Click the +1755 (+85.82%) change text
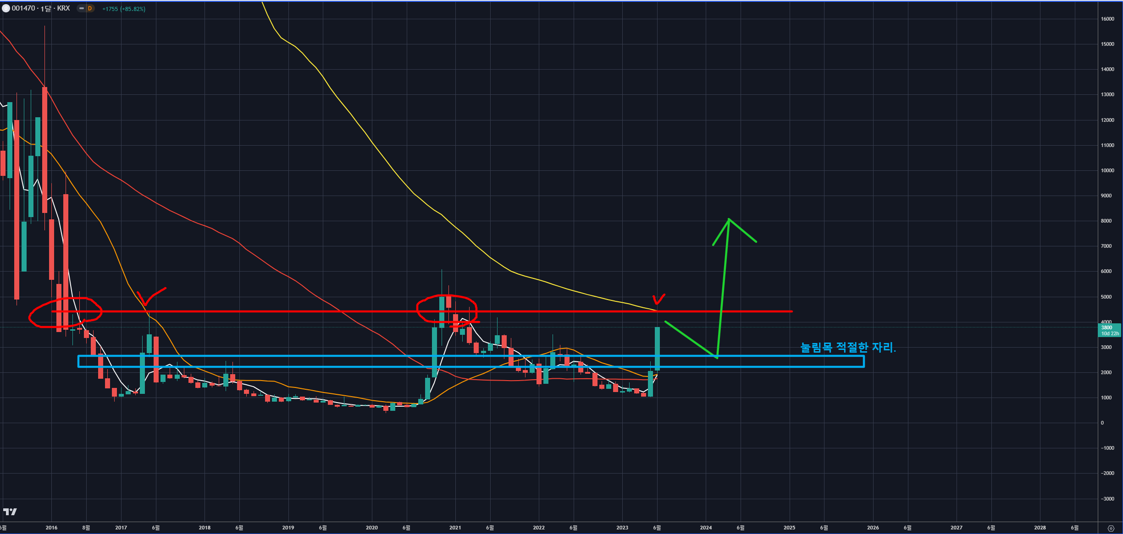 tap(123, 9)
